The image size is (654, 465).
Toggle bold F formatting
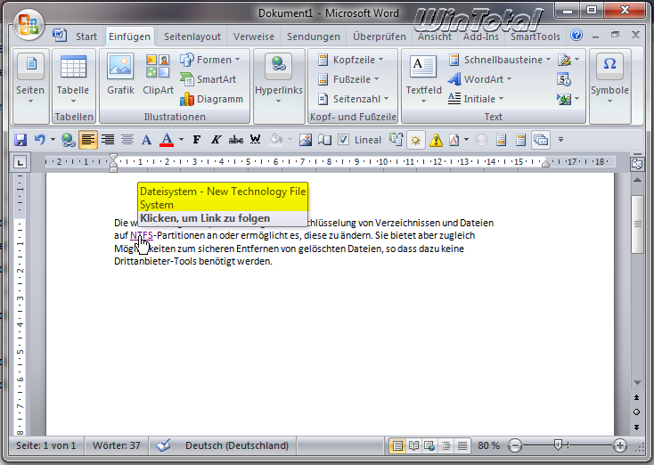[196, 140]
